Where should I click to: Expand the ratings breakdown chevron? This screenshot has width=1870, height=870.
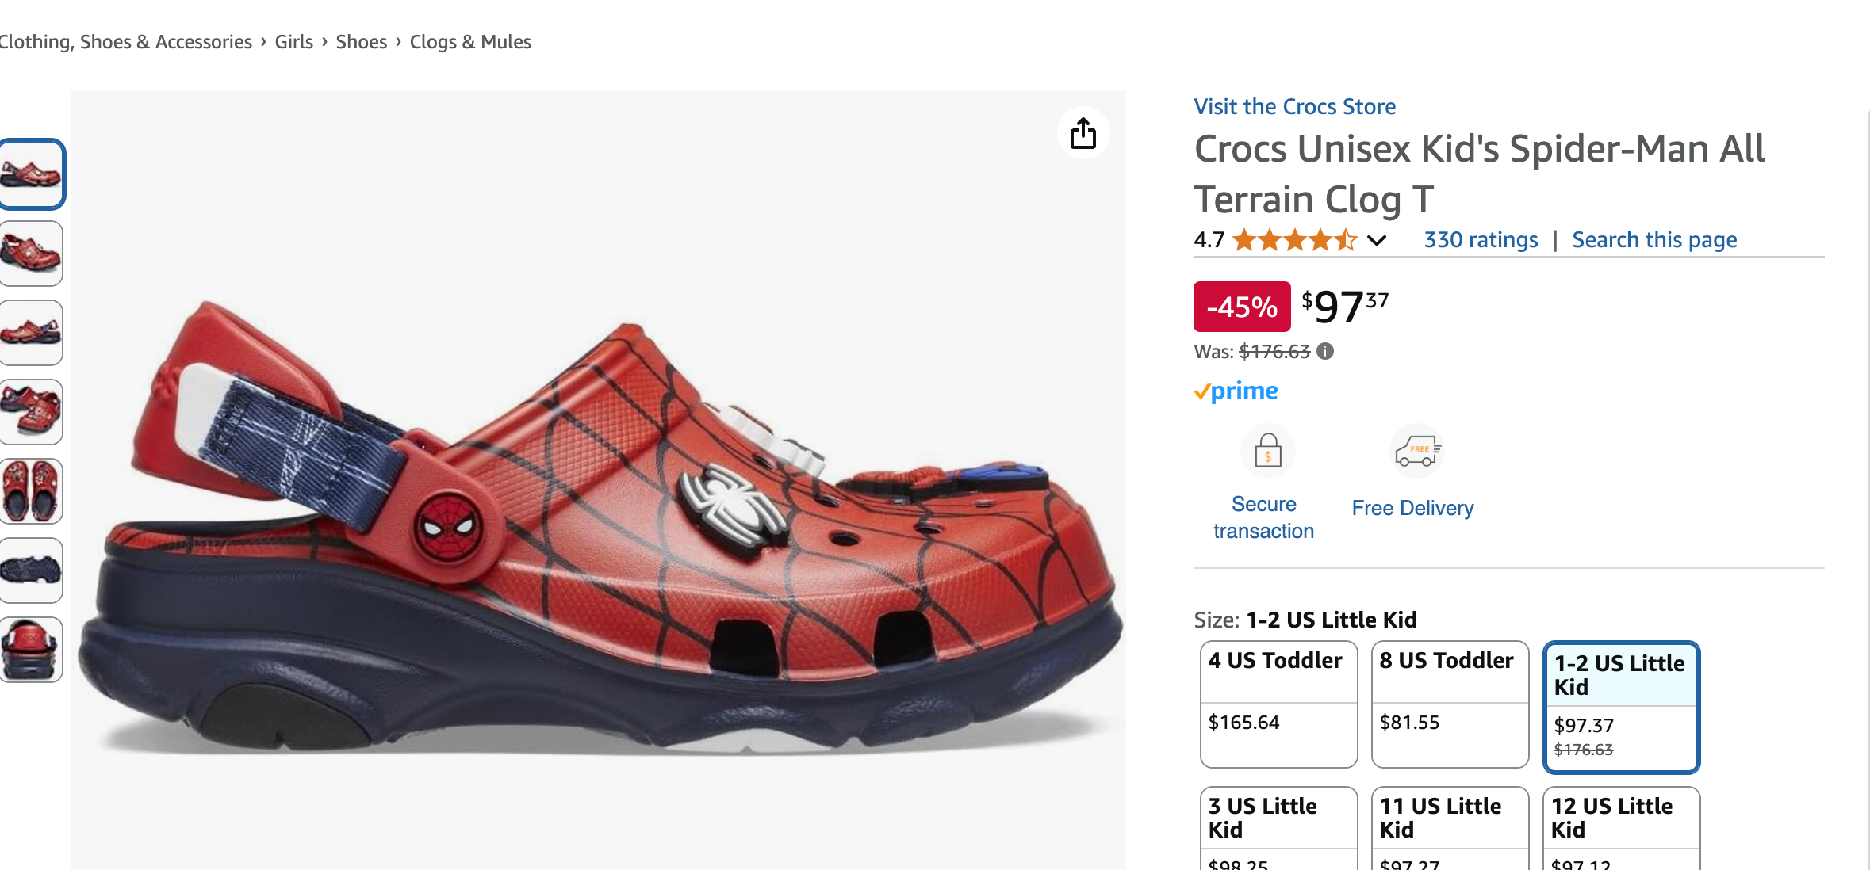1377,240
